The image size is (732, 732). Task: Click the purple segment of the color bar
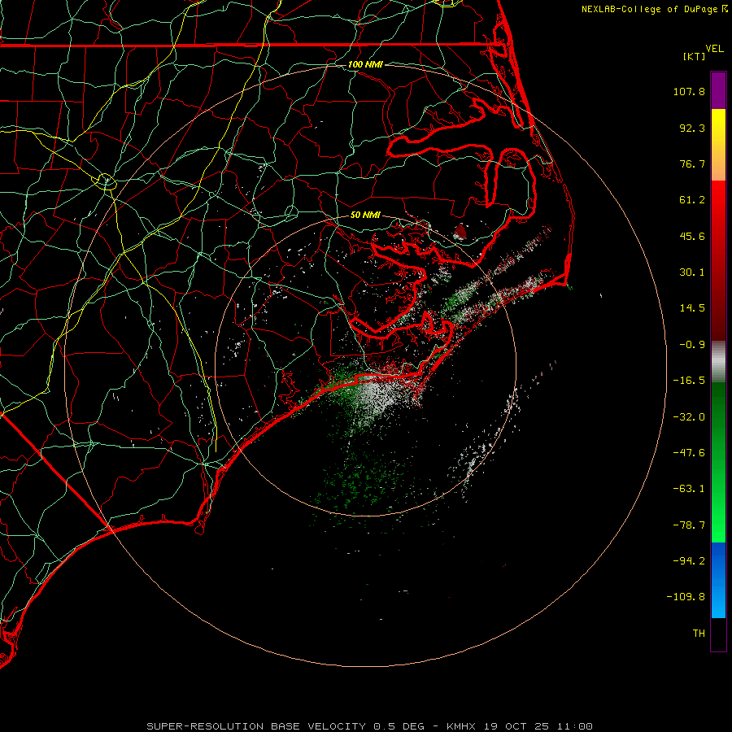(718, 90)
